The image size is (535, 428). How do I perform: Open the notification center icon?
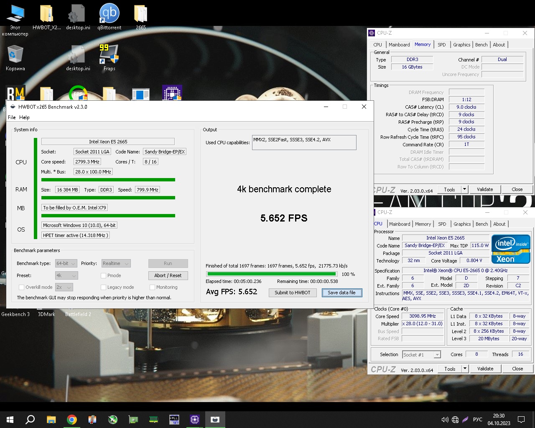[x=521, y=420]
